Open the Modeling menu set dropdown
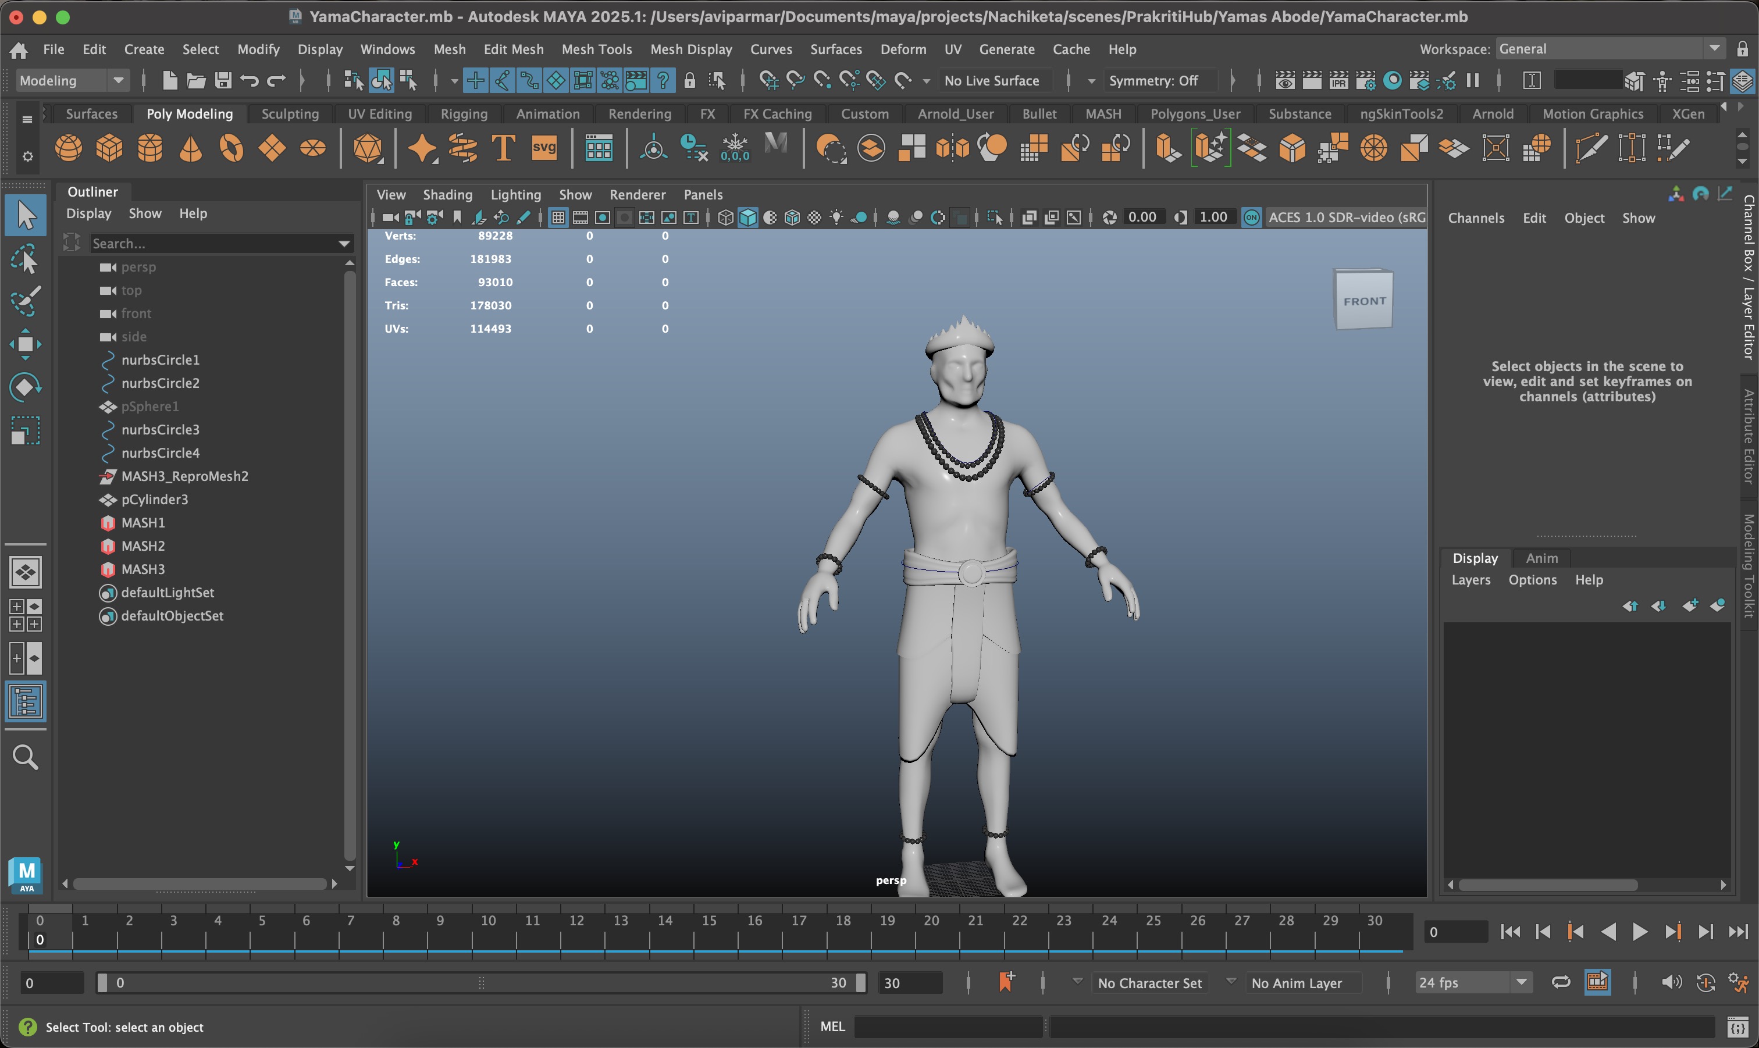Viewport: 1759px width, 1048px height. click(x=72, y=80)
